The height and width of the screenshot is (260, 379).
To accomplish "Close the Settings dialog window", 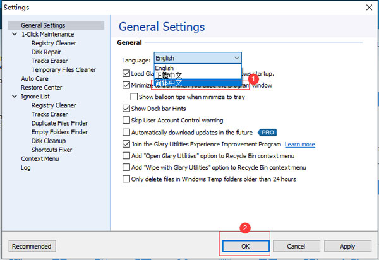I will pos(368,7).
